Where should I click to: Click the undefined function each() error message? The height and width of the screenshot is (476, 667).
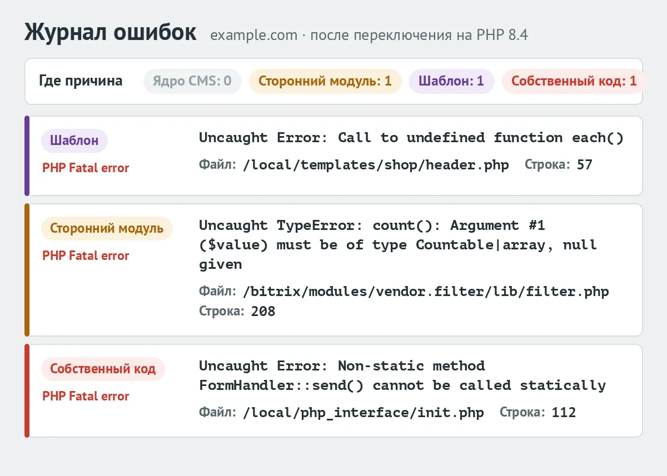point(411,138)
